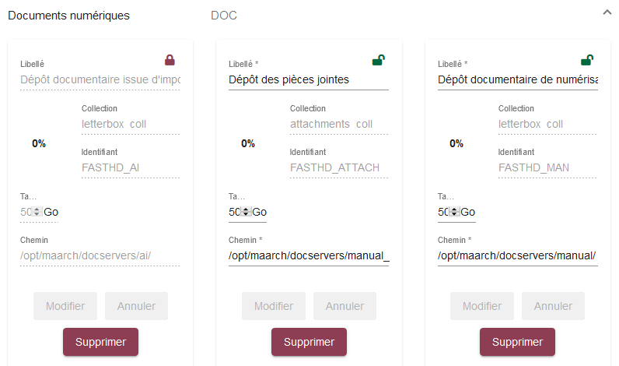Delete the FASTHD_AI docserver with Supprimer
This screenshot has width=619, height=366.
pos(100,342)
